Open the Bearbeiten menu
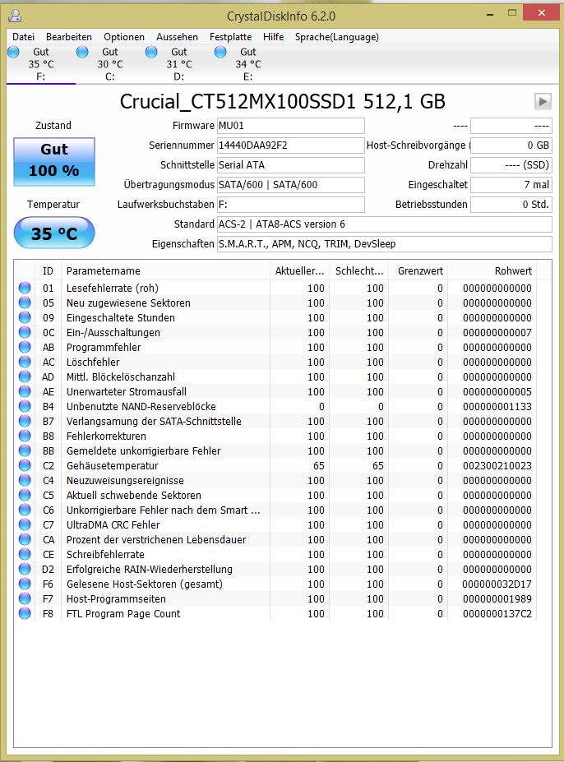 [x=68, y=37]
